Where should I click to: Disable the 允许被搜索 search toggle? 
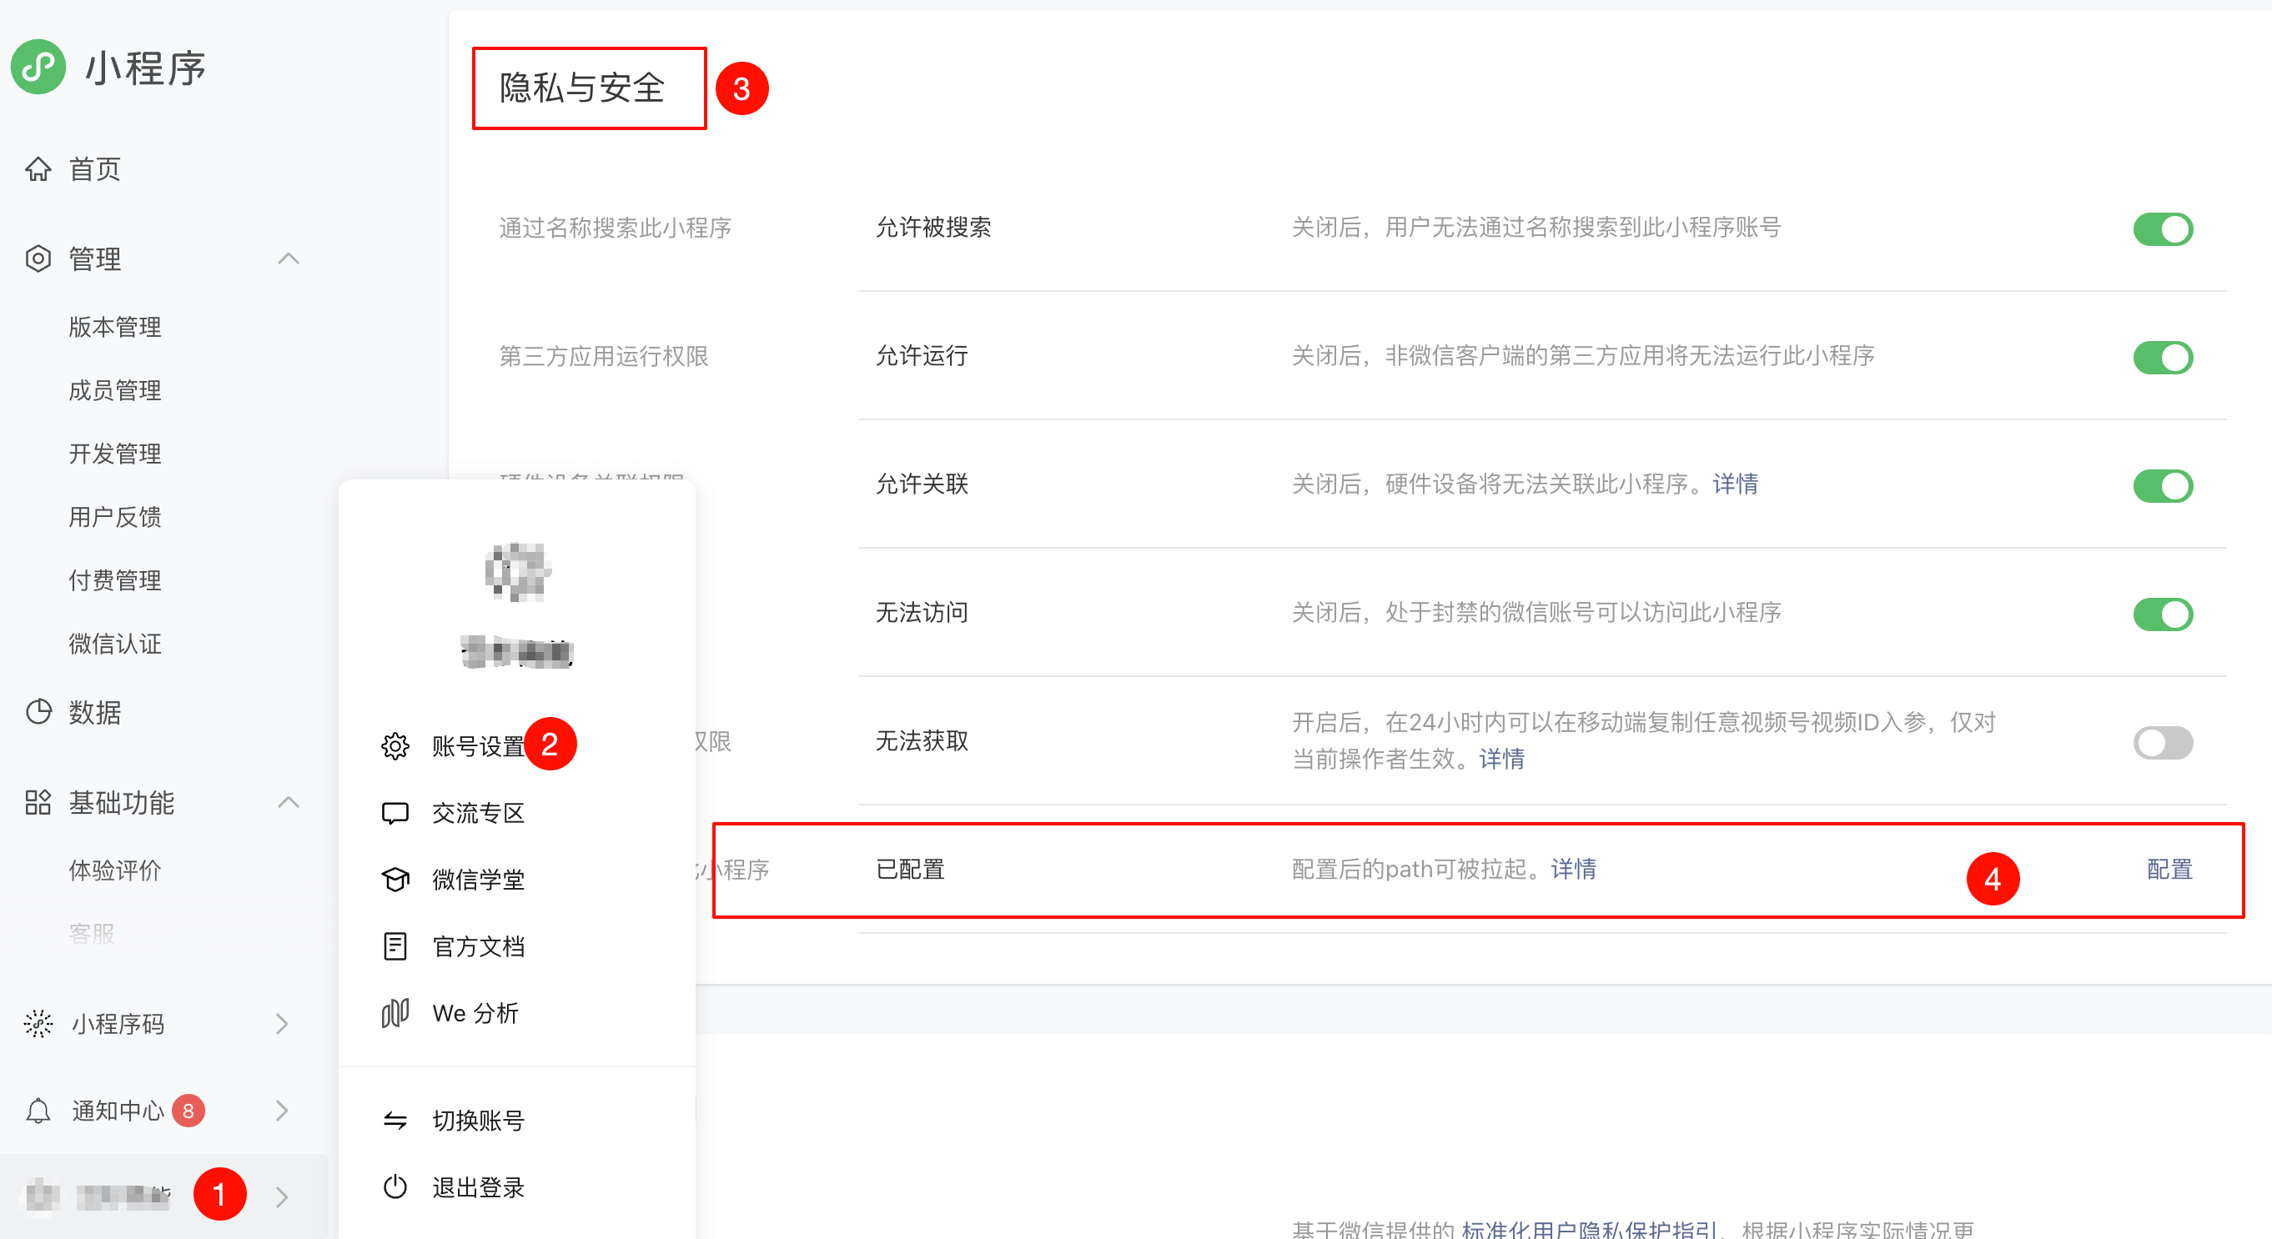[2163, 228]
